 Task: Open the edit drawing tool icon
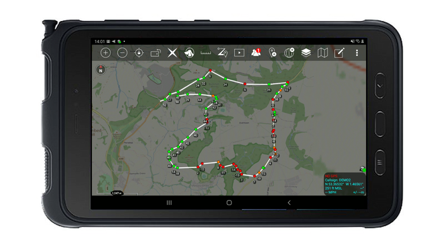pos(339,53)
